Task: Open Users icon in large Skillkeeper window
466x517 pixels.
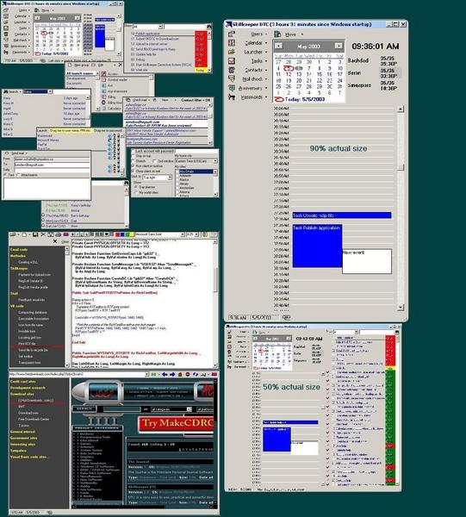Action: (x=232, y=34)
